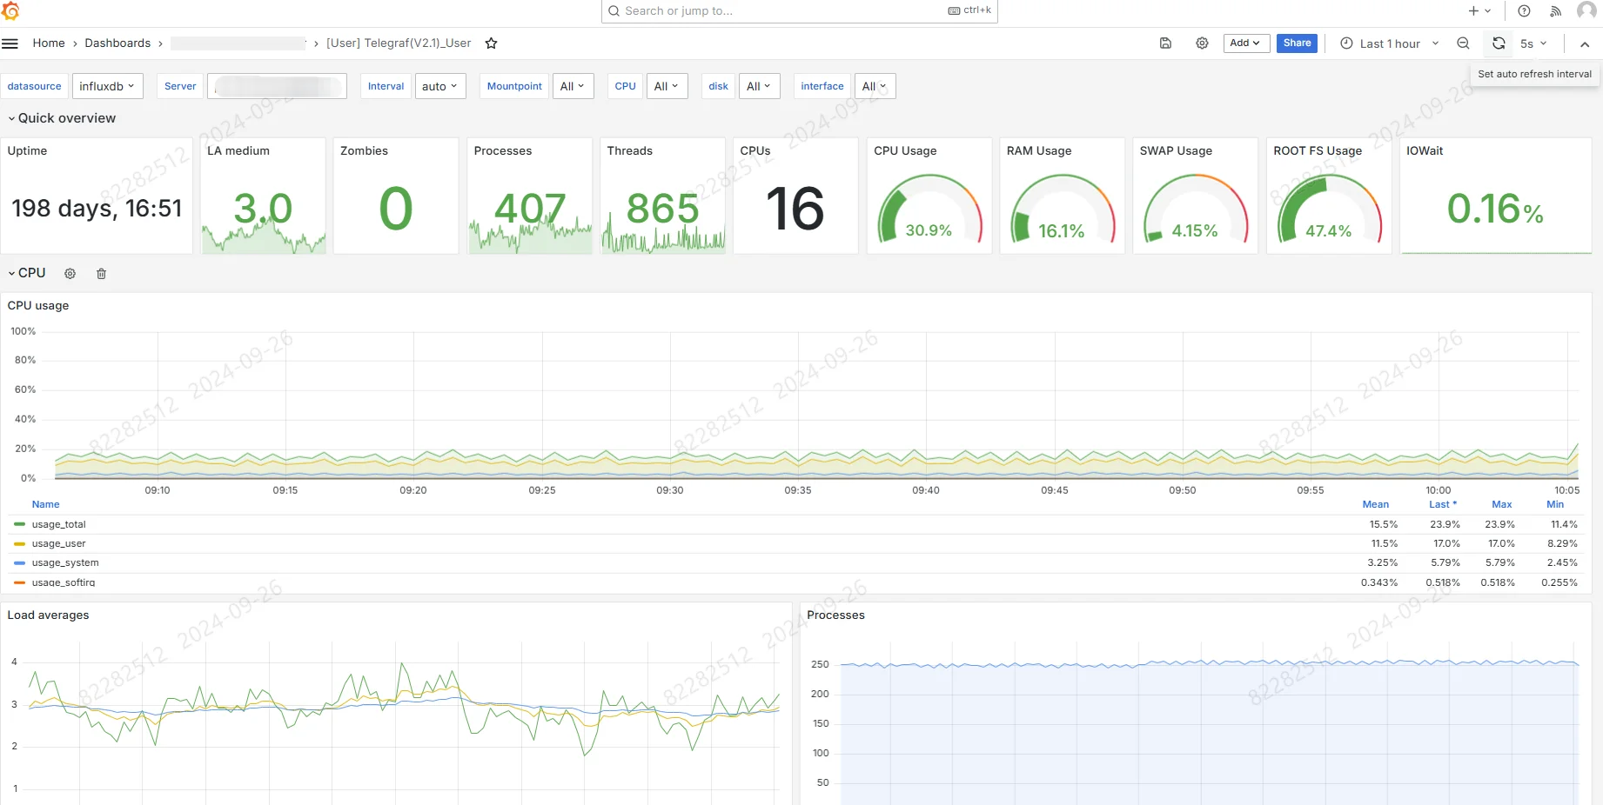The height and width of the screenshot is (805, 1603).
Task: Click the Grafana logo icon
Action: point(10,11)
